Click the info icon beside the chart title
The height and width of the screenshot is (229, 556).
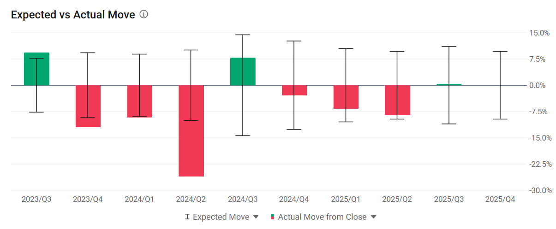143,14
